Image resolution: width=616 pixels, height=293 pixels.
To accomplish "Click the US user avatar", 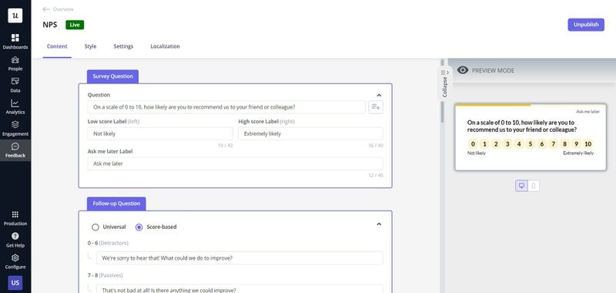I will click(15, 283).
